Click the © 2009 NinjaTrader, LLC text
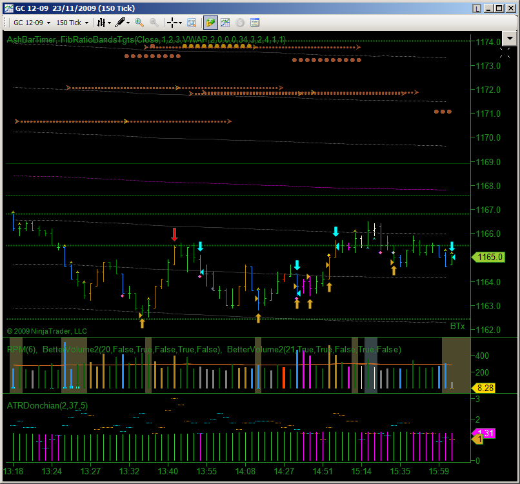This screenshot has width=520, height=484. click(46, 331)
